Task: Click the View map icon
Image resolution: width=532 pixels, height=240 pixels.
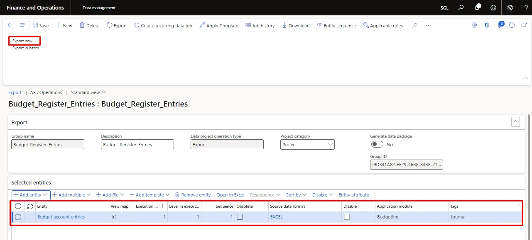Action: point(114,217)
